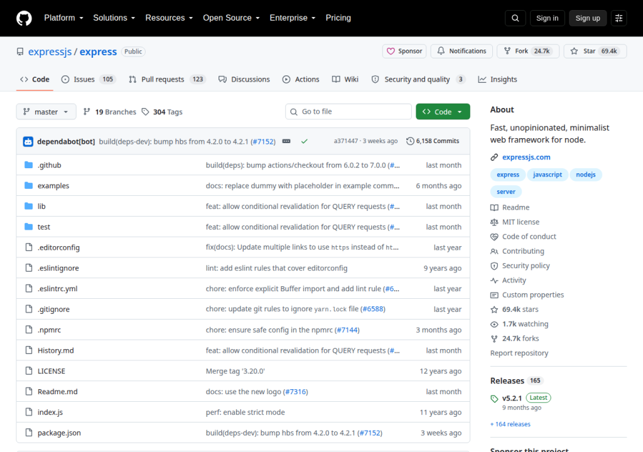The width and height of the screenshot is (643, 452).
Task: Click the lib folder icon
Action: (28, 206)
